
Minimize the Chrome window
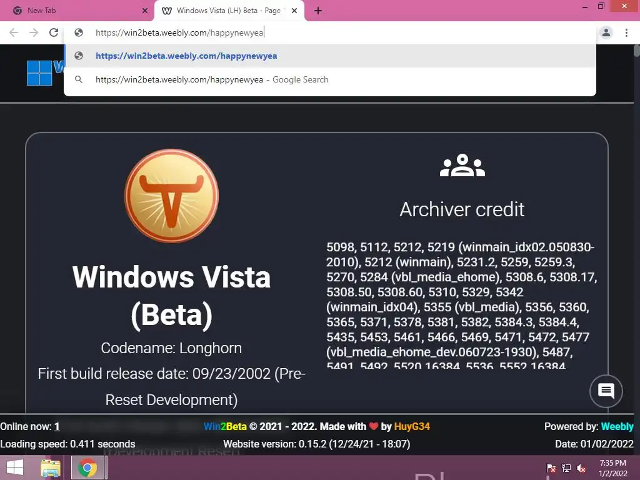tap(585, 6)
